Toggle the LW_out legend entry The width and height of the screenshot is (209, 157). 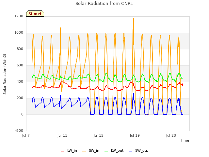click(114, 150)
